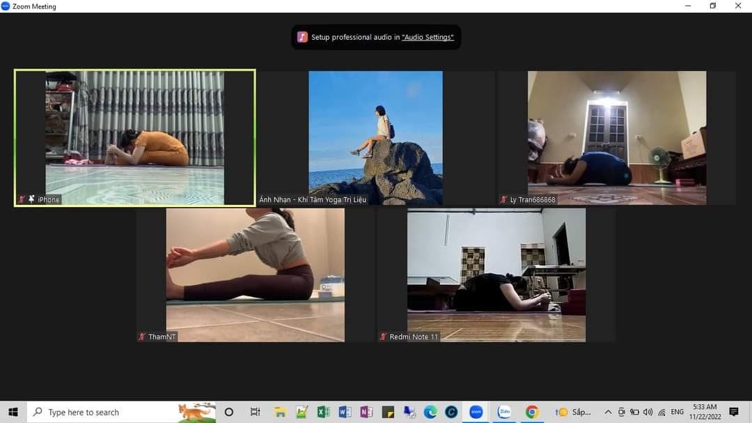
Task: Open the remote desktop taskbar icon
Action: (409, 412)
